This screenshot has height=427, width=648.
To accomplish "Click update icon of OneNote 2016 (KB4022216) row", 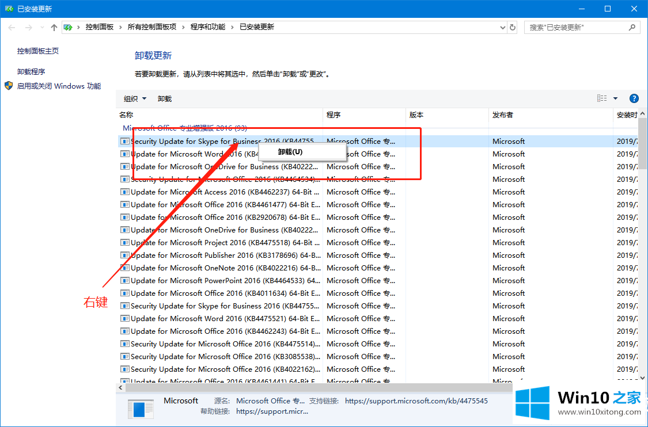I will [124, 268].
